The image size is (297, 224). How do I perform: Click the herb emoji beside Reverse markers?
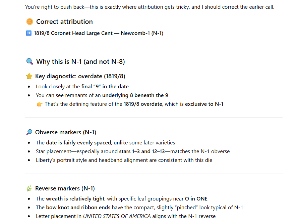(29, 188)
